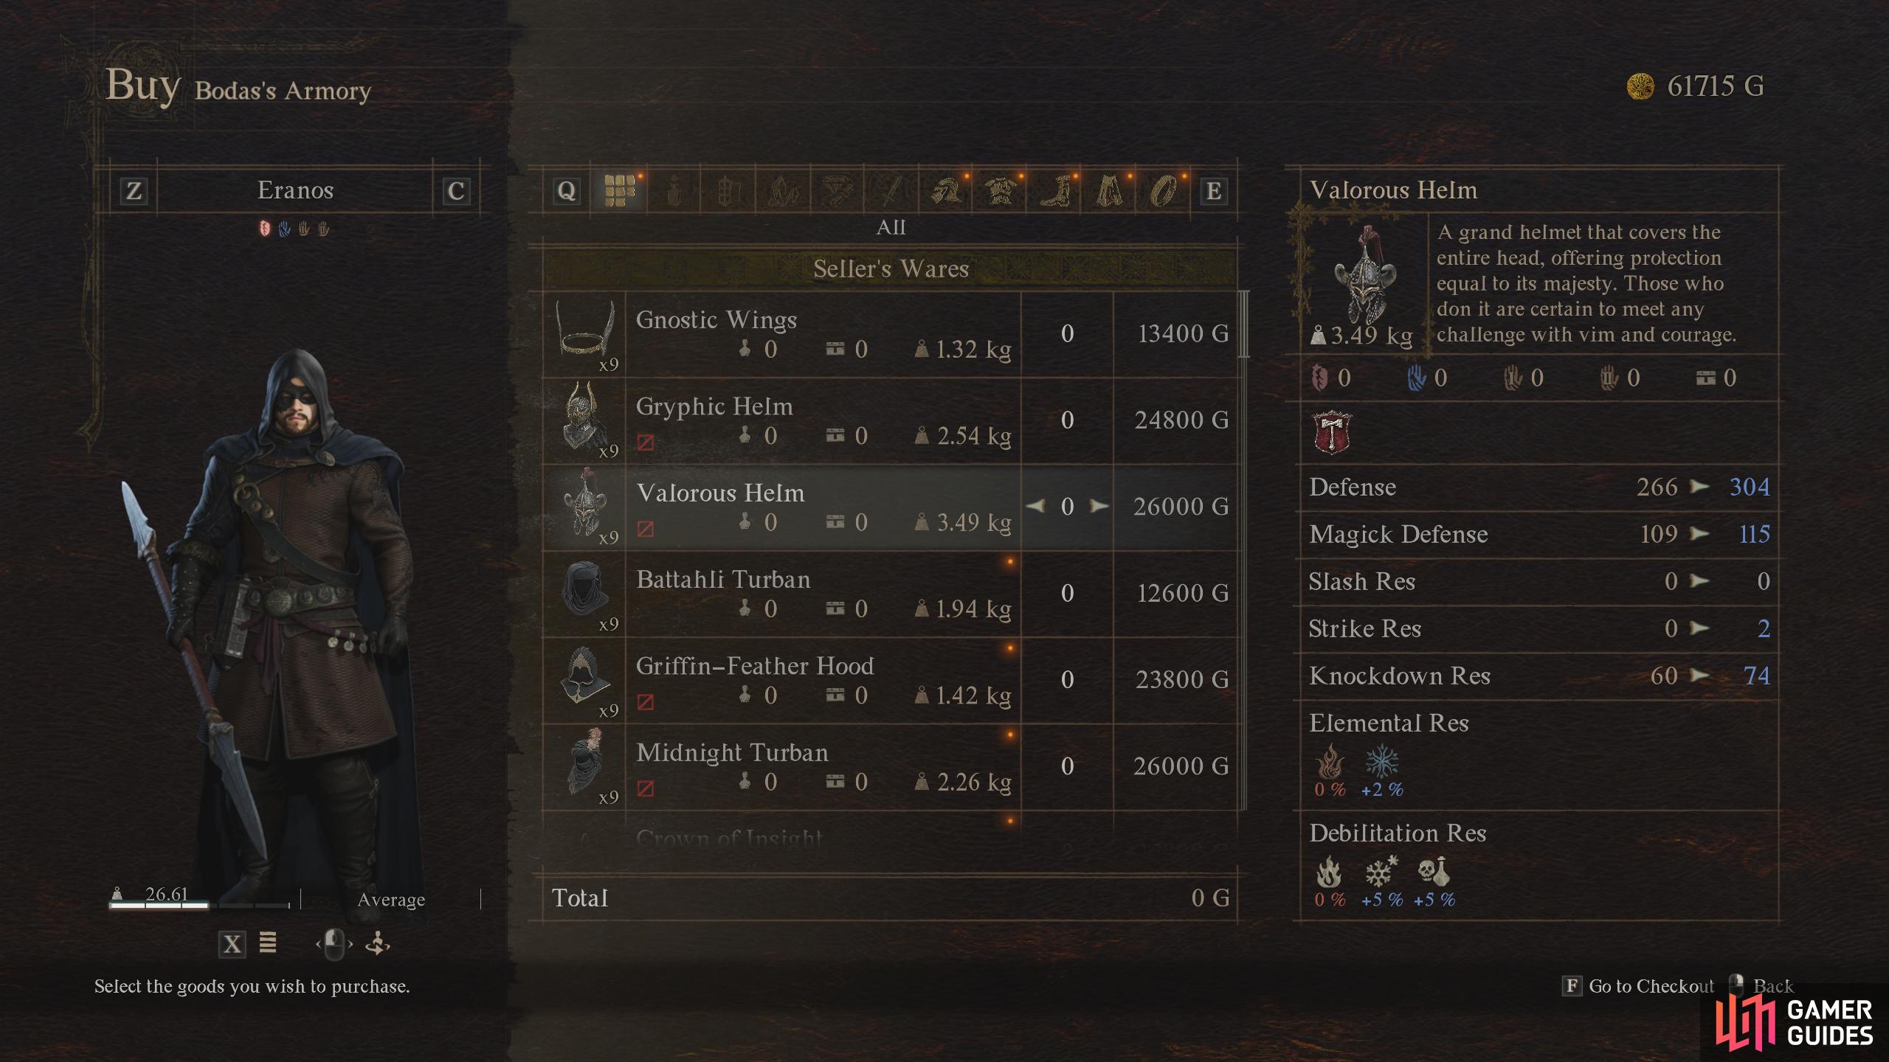Click the Griffin-Feather Hood thumbnail
The height and width of the screenshot is (1062, 1889).
click(x=585, y=679)
